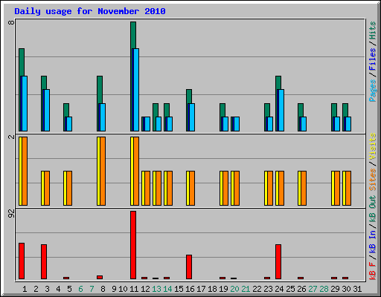Click the "2" axis value on the visits chart
The width and height of the screenshot is (381, 297).
11,137
